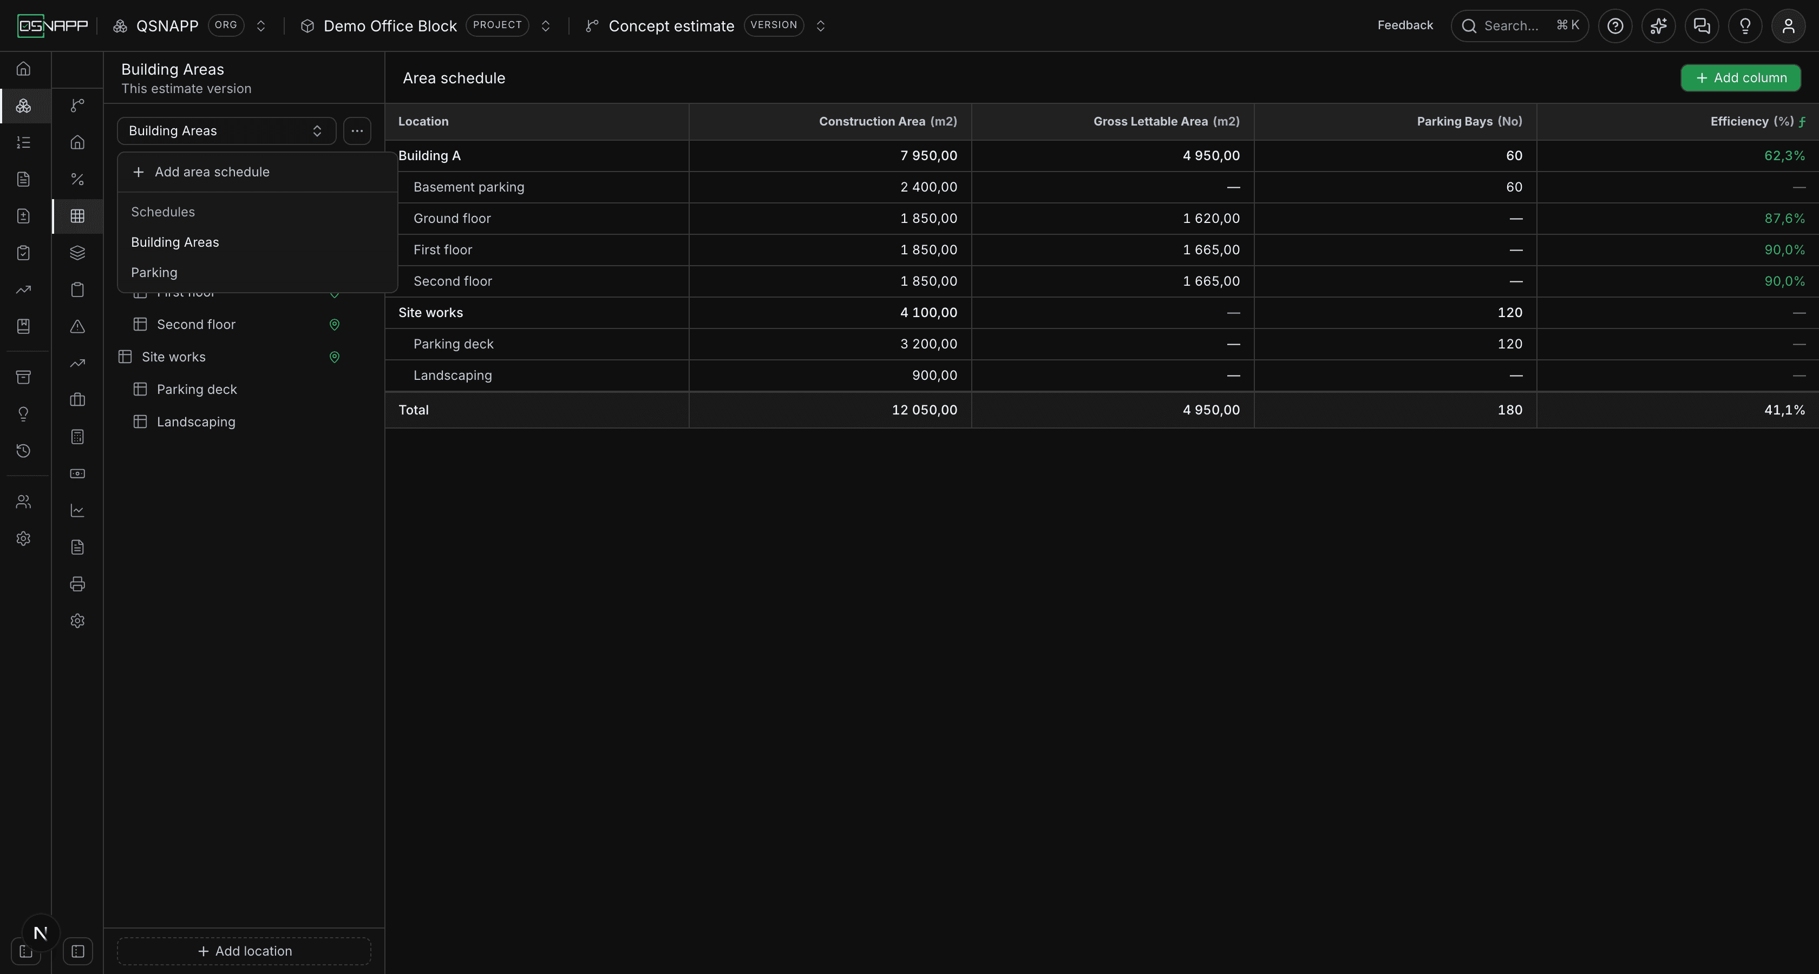Open the archive box icon in outer sidebar
The width and height of the screenshot is (1819, 974).
23,377
